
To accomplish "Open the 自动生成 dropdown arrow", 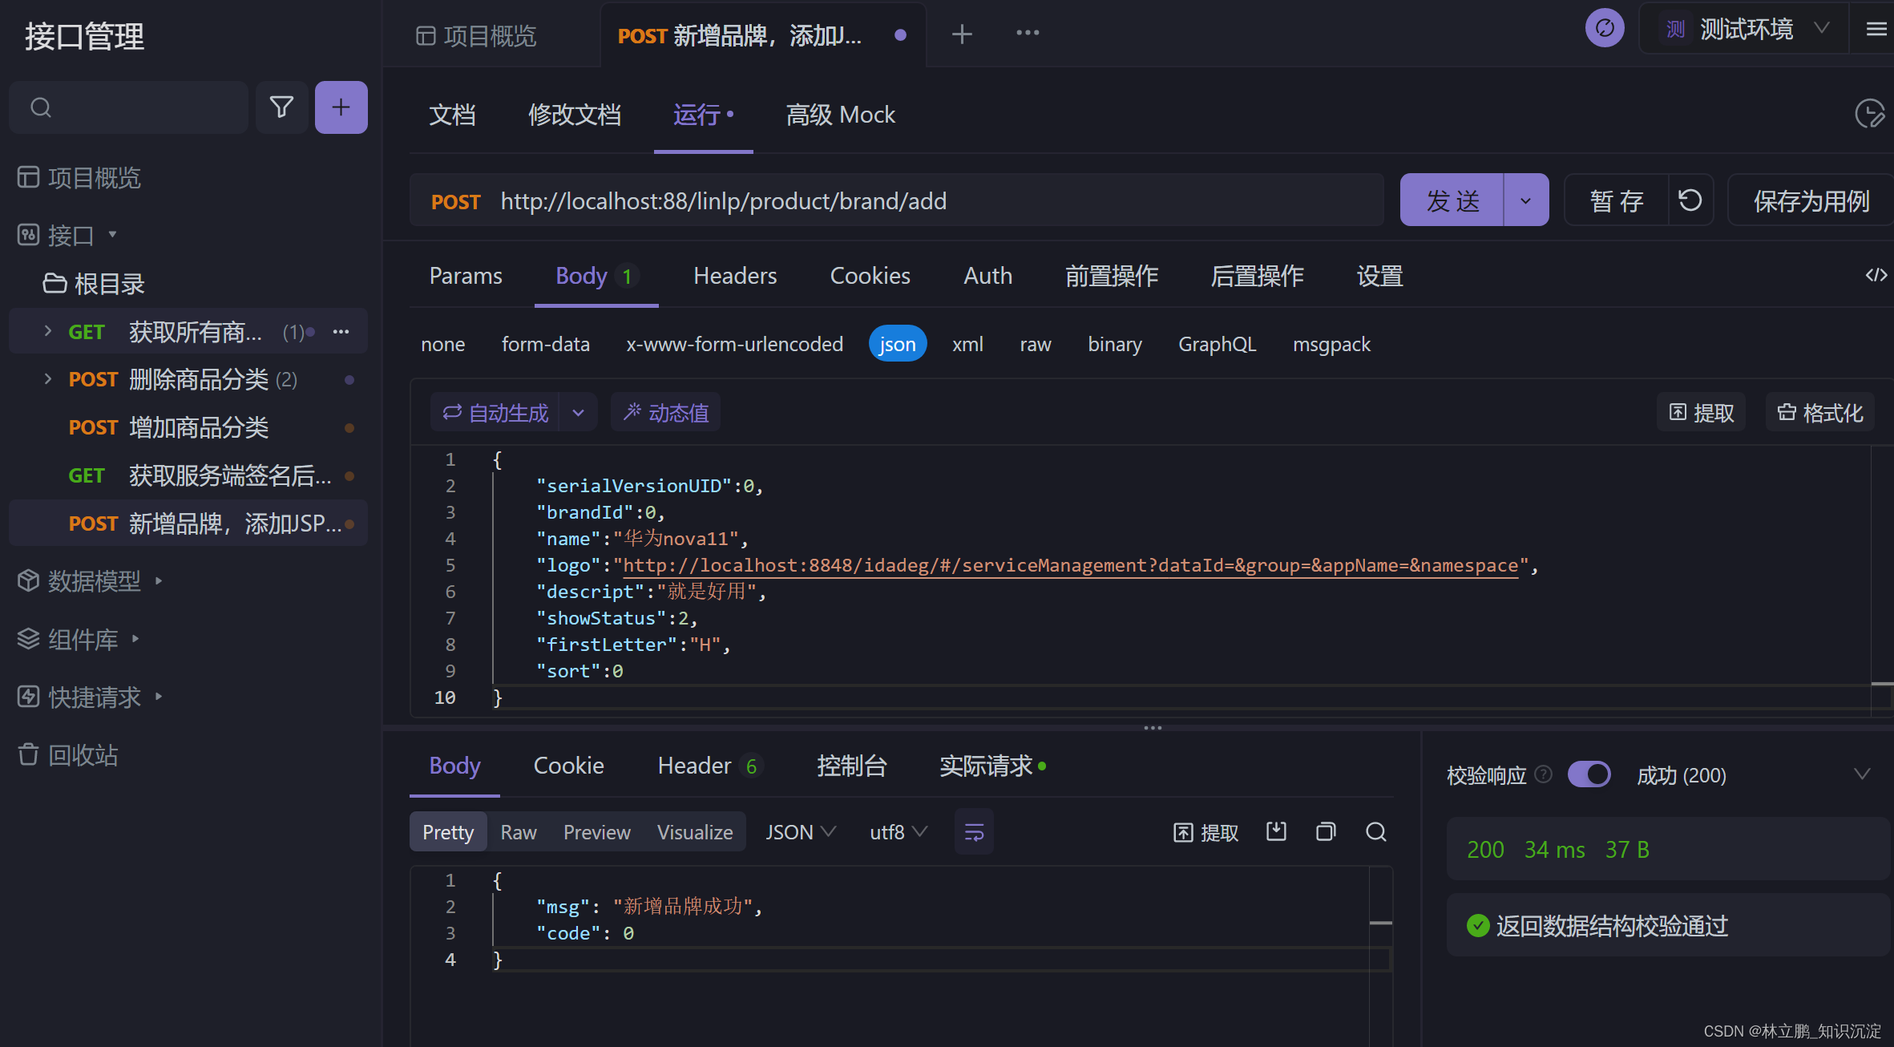I will point(578,413).
